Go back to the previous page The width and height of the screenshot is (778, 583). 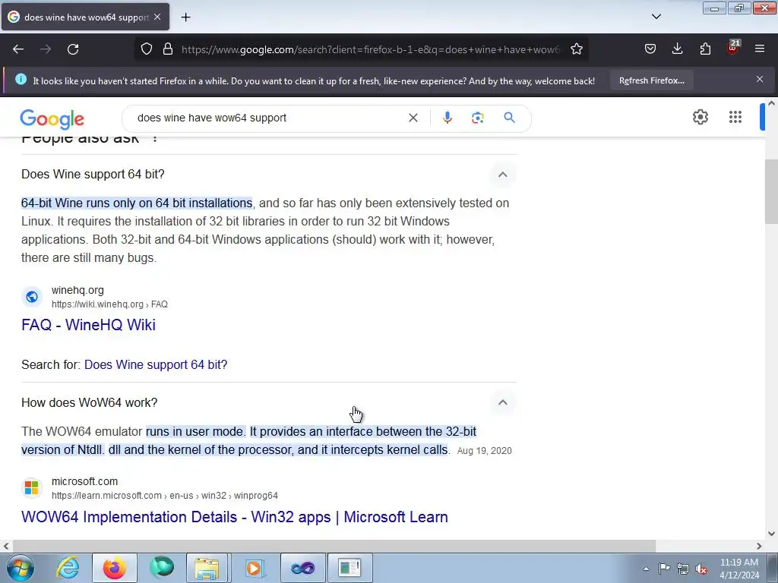(x=18, y=49)
